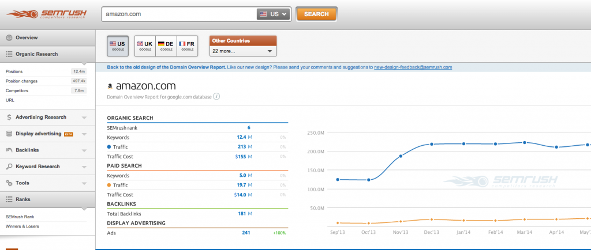This screenshot has width=591, height=250.
Task: Click the ORGANIC SEARCH section heading
Action: (130, 118)
